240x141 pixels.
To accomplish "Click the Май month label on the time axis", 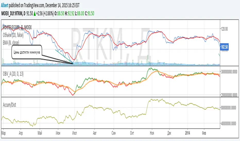I will pos(40,133).
